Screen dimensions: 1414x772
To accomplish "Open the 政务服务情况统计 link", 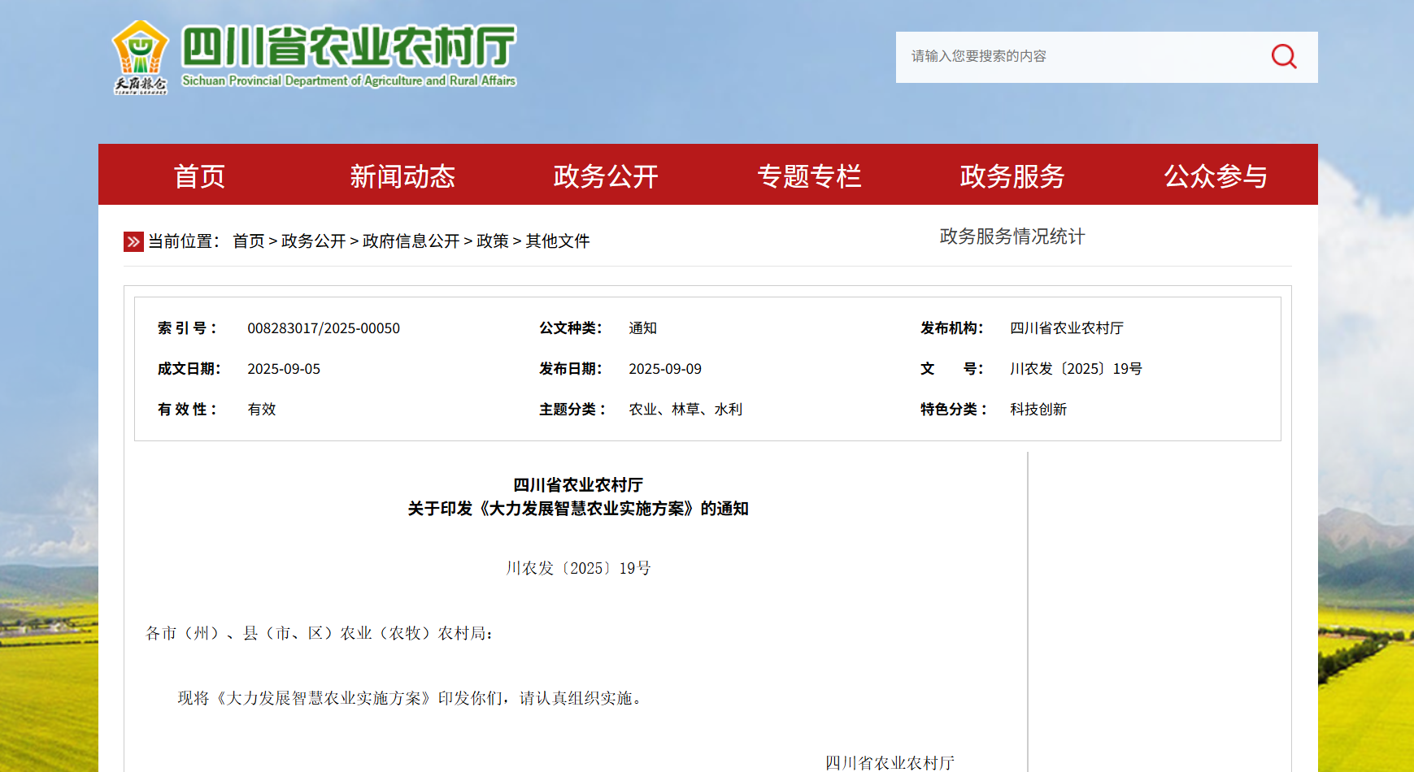I will 1012,236.
